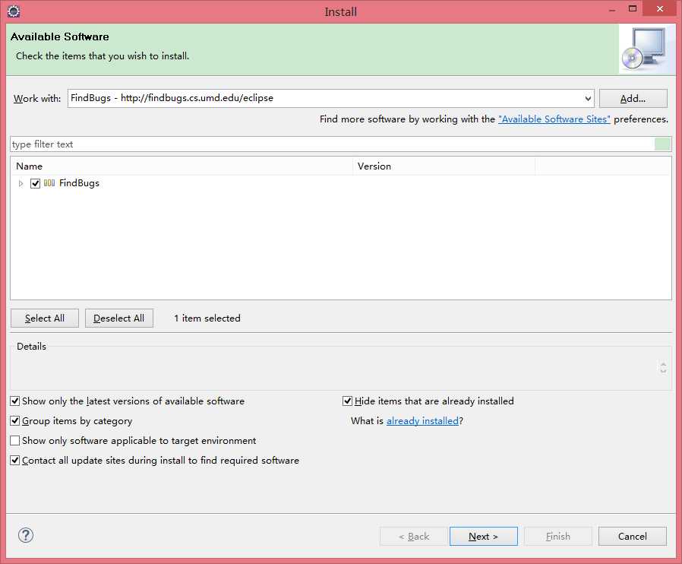Click the '1 item selected' status text
682x564 pixels.
pos(207,318)
